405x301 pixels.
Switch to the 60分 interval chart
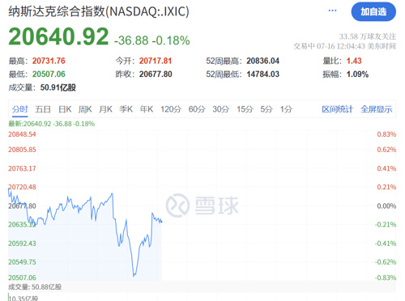[x=197, y=109]
